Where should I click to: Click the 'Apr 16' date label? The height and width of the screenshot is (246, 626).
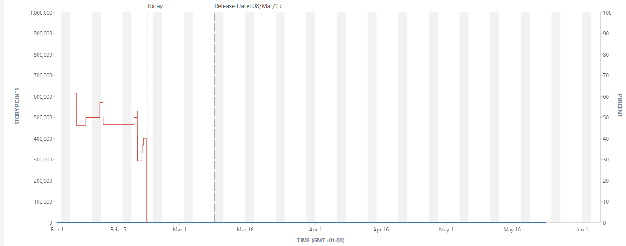pyautogui.click(x=381, y=230)
